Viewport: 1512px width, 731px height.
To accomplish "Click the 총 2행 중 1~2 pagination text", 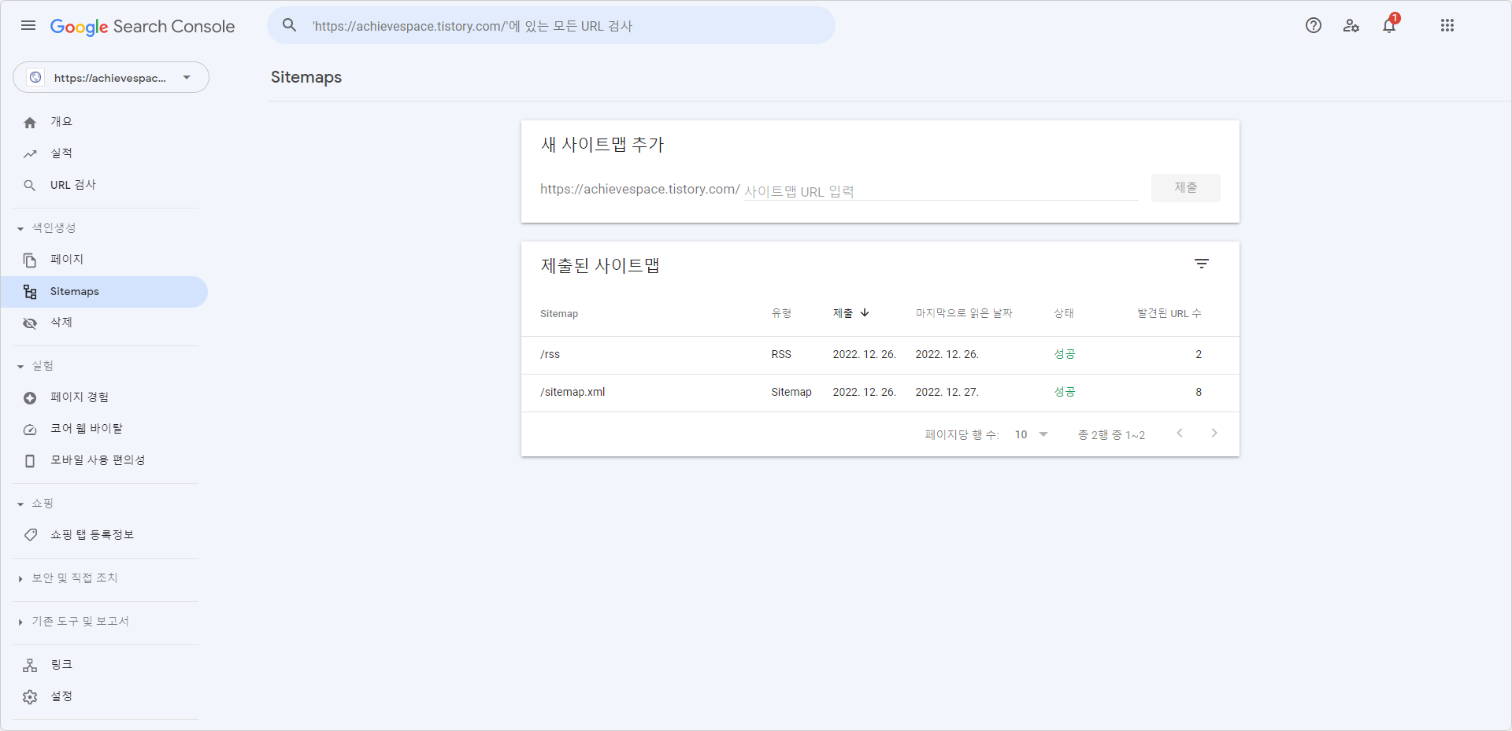I will tap(1111, 434).
